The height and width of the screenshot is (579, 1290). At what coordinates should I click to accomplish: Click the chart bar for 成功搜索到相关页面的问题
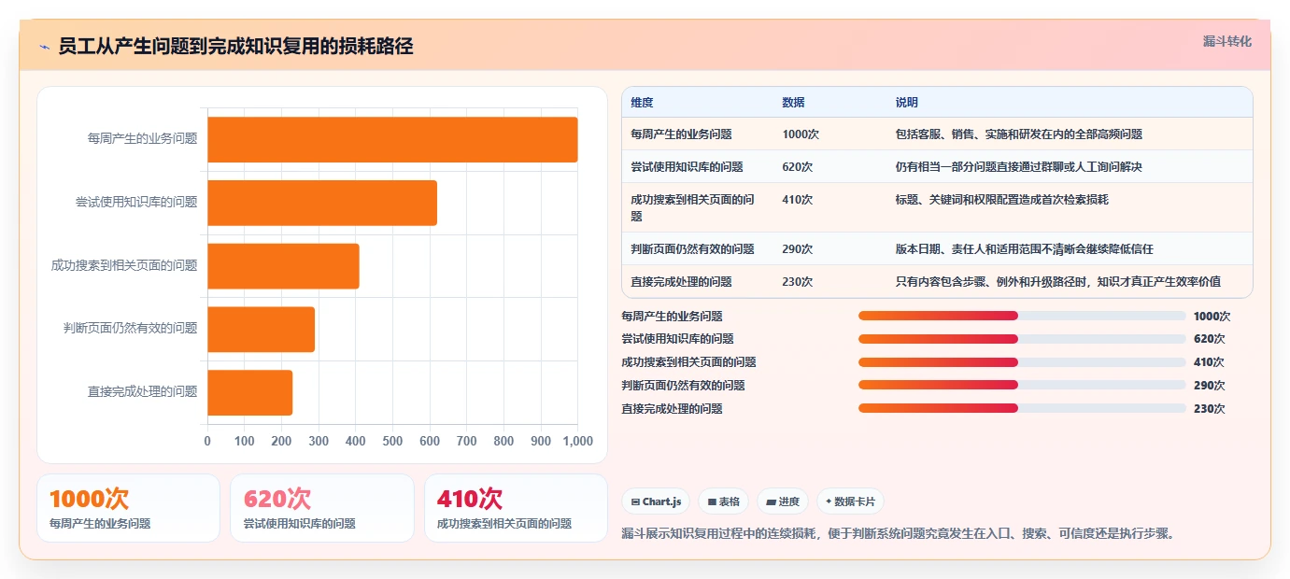click(283, 266)
